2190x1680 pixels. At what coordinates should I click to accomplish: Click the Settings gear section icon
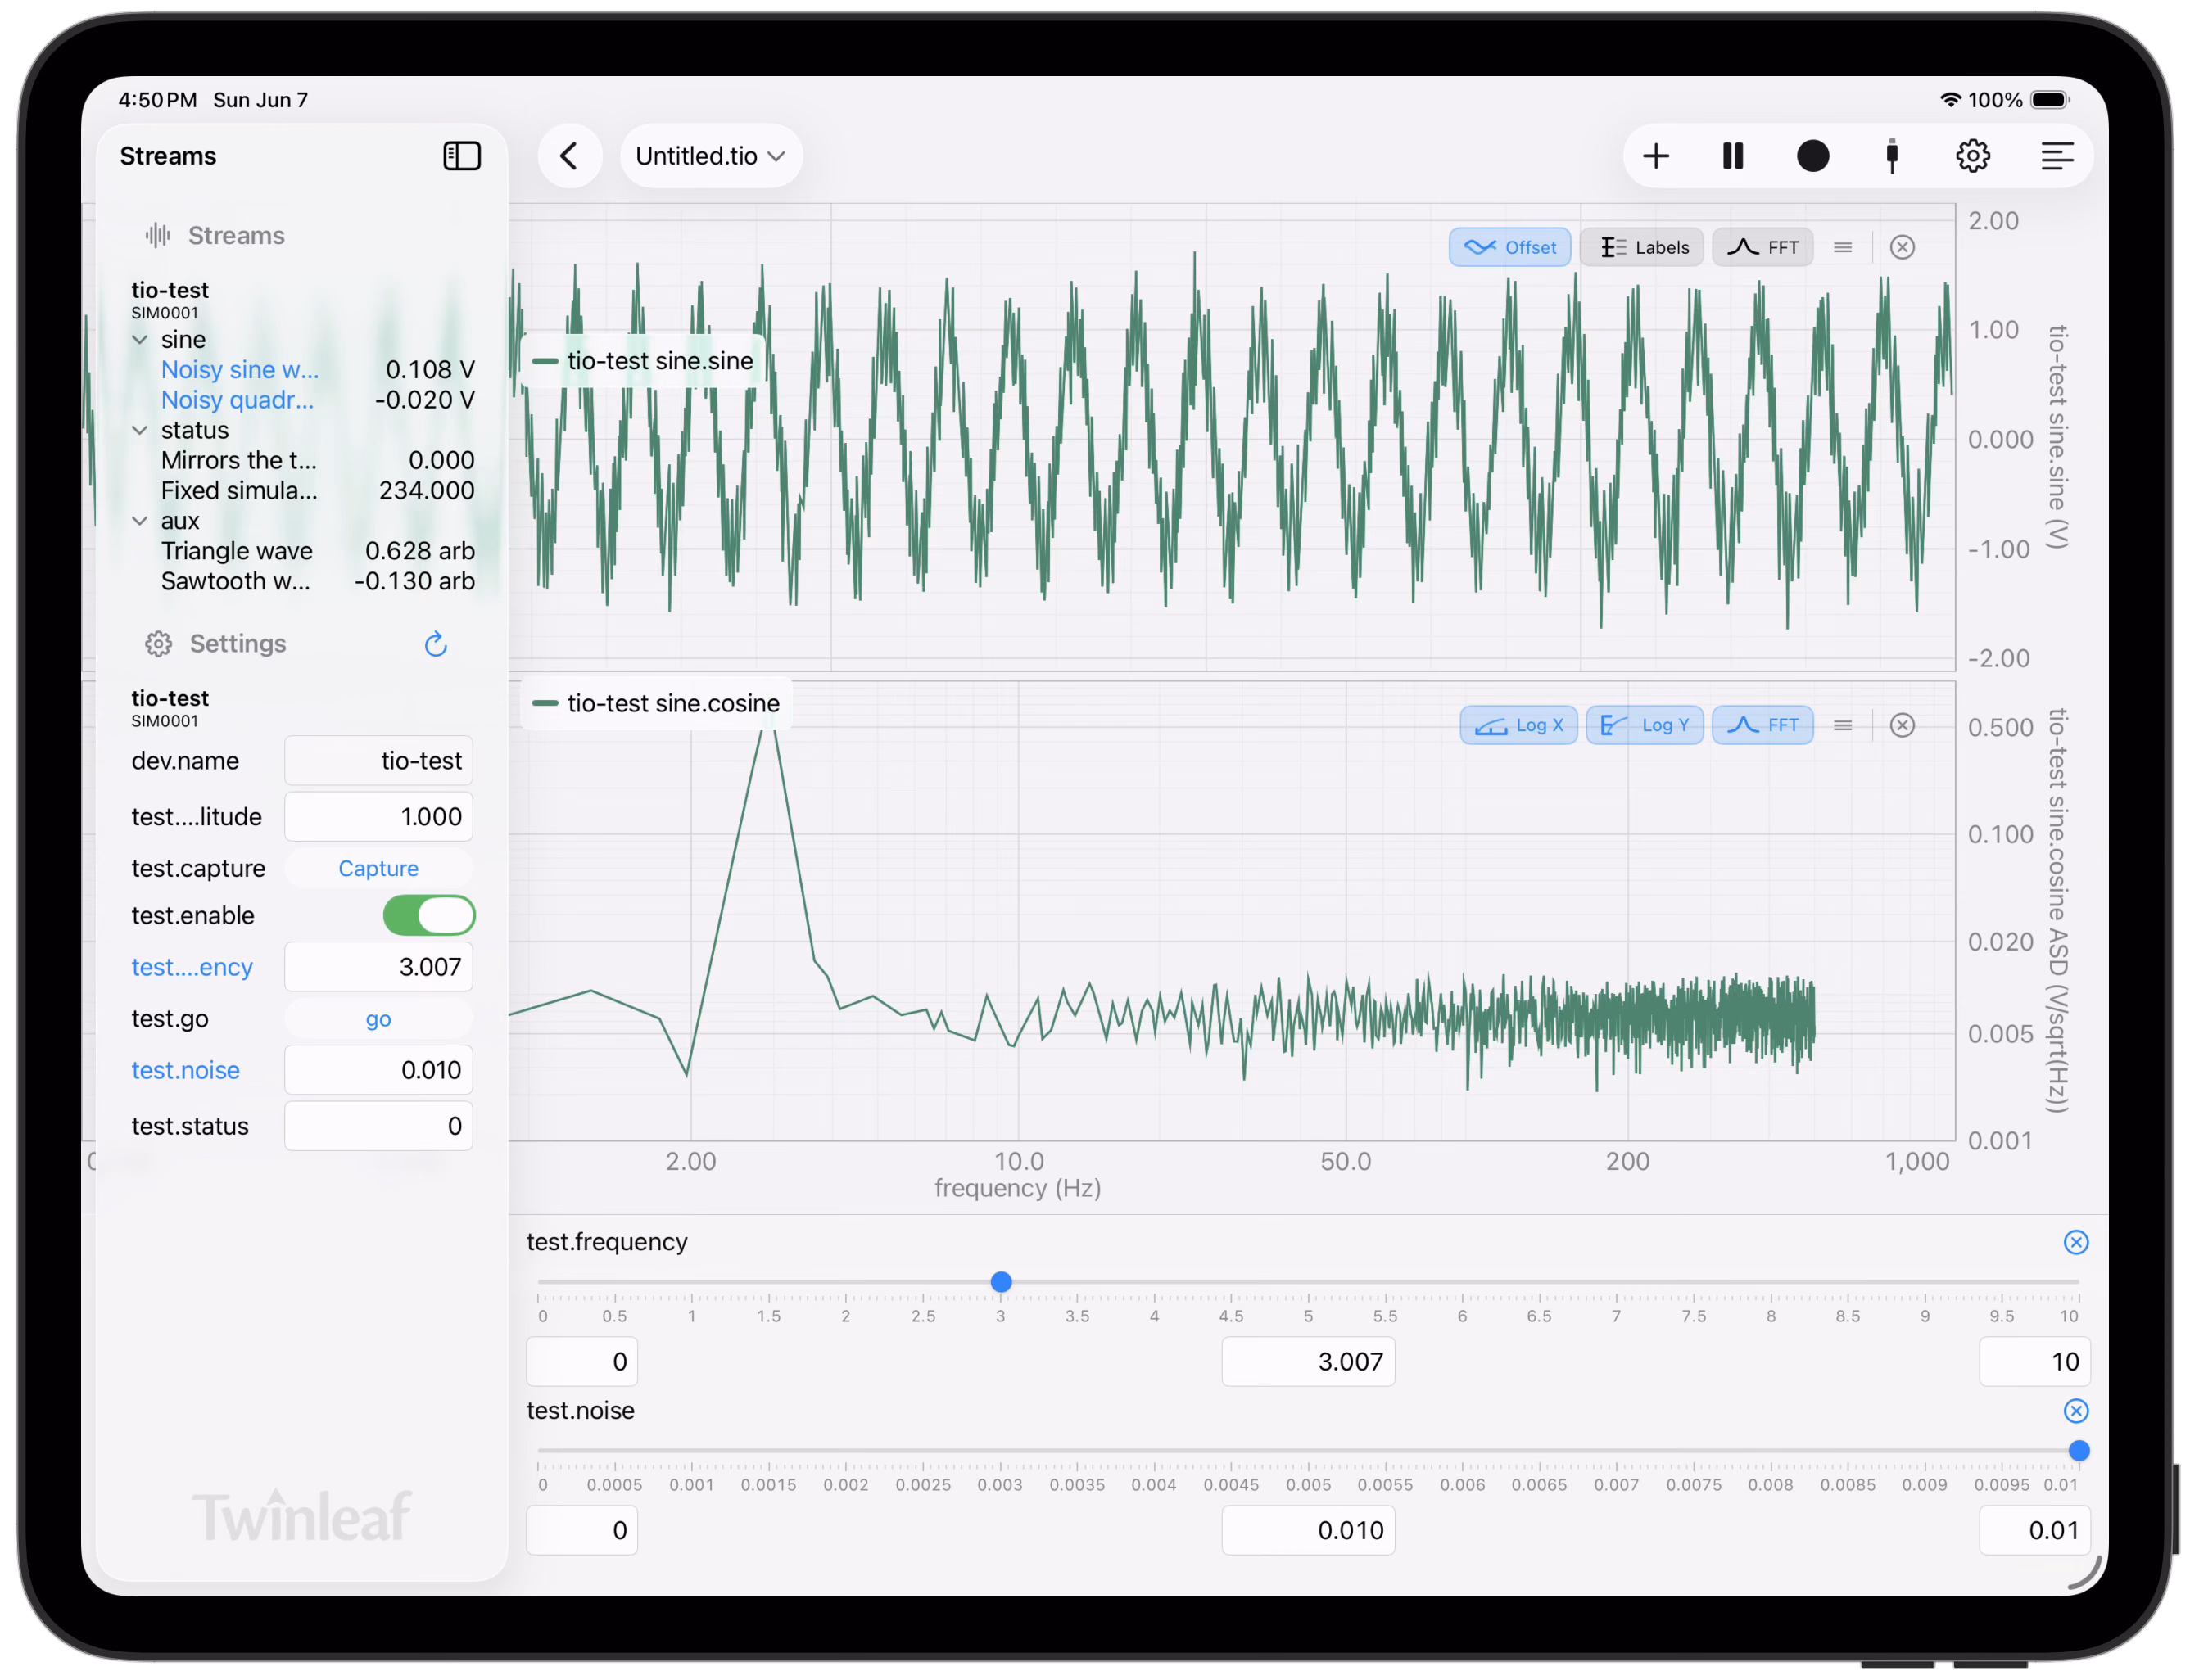click(x=158, y=644)
